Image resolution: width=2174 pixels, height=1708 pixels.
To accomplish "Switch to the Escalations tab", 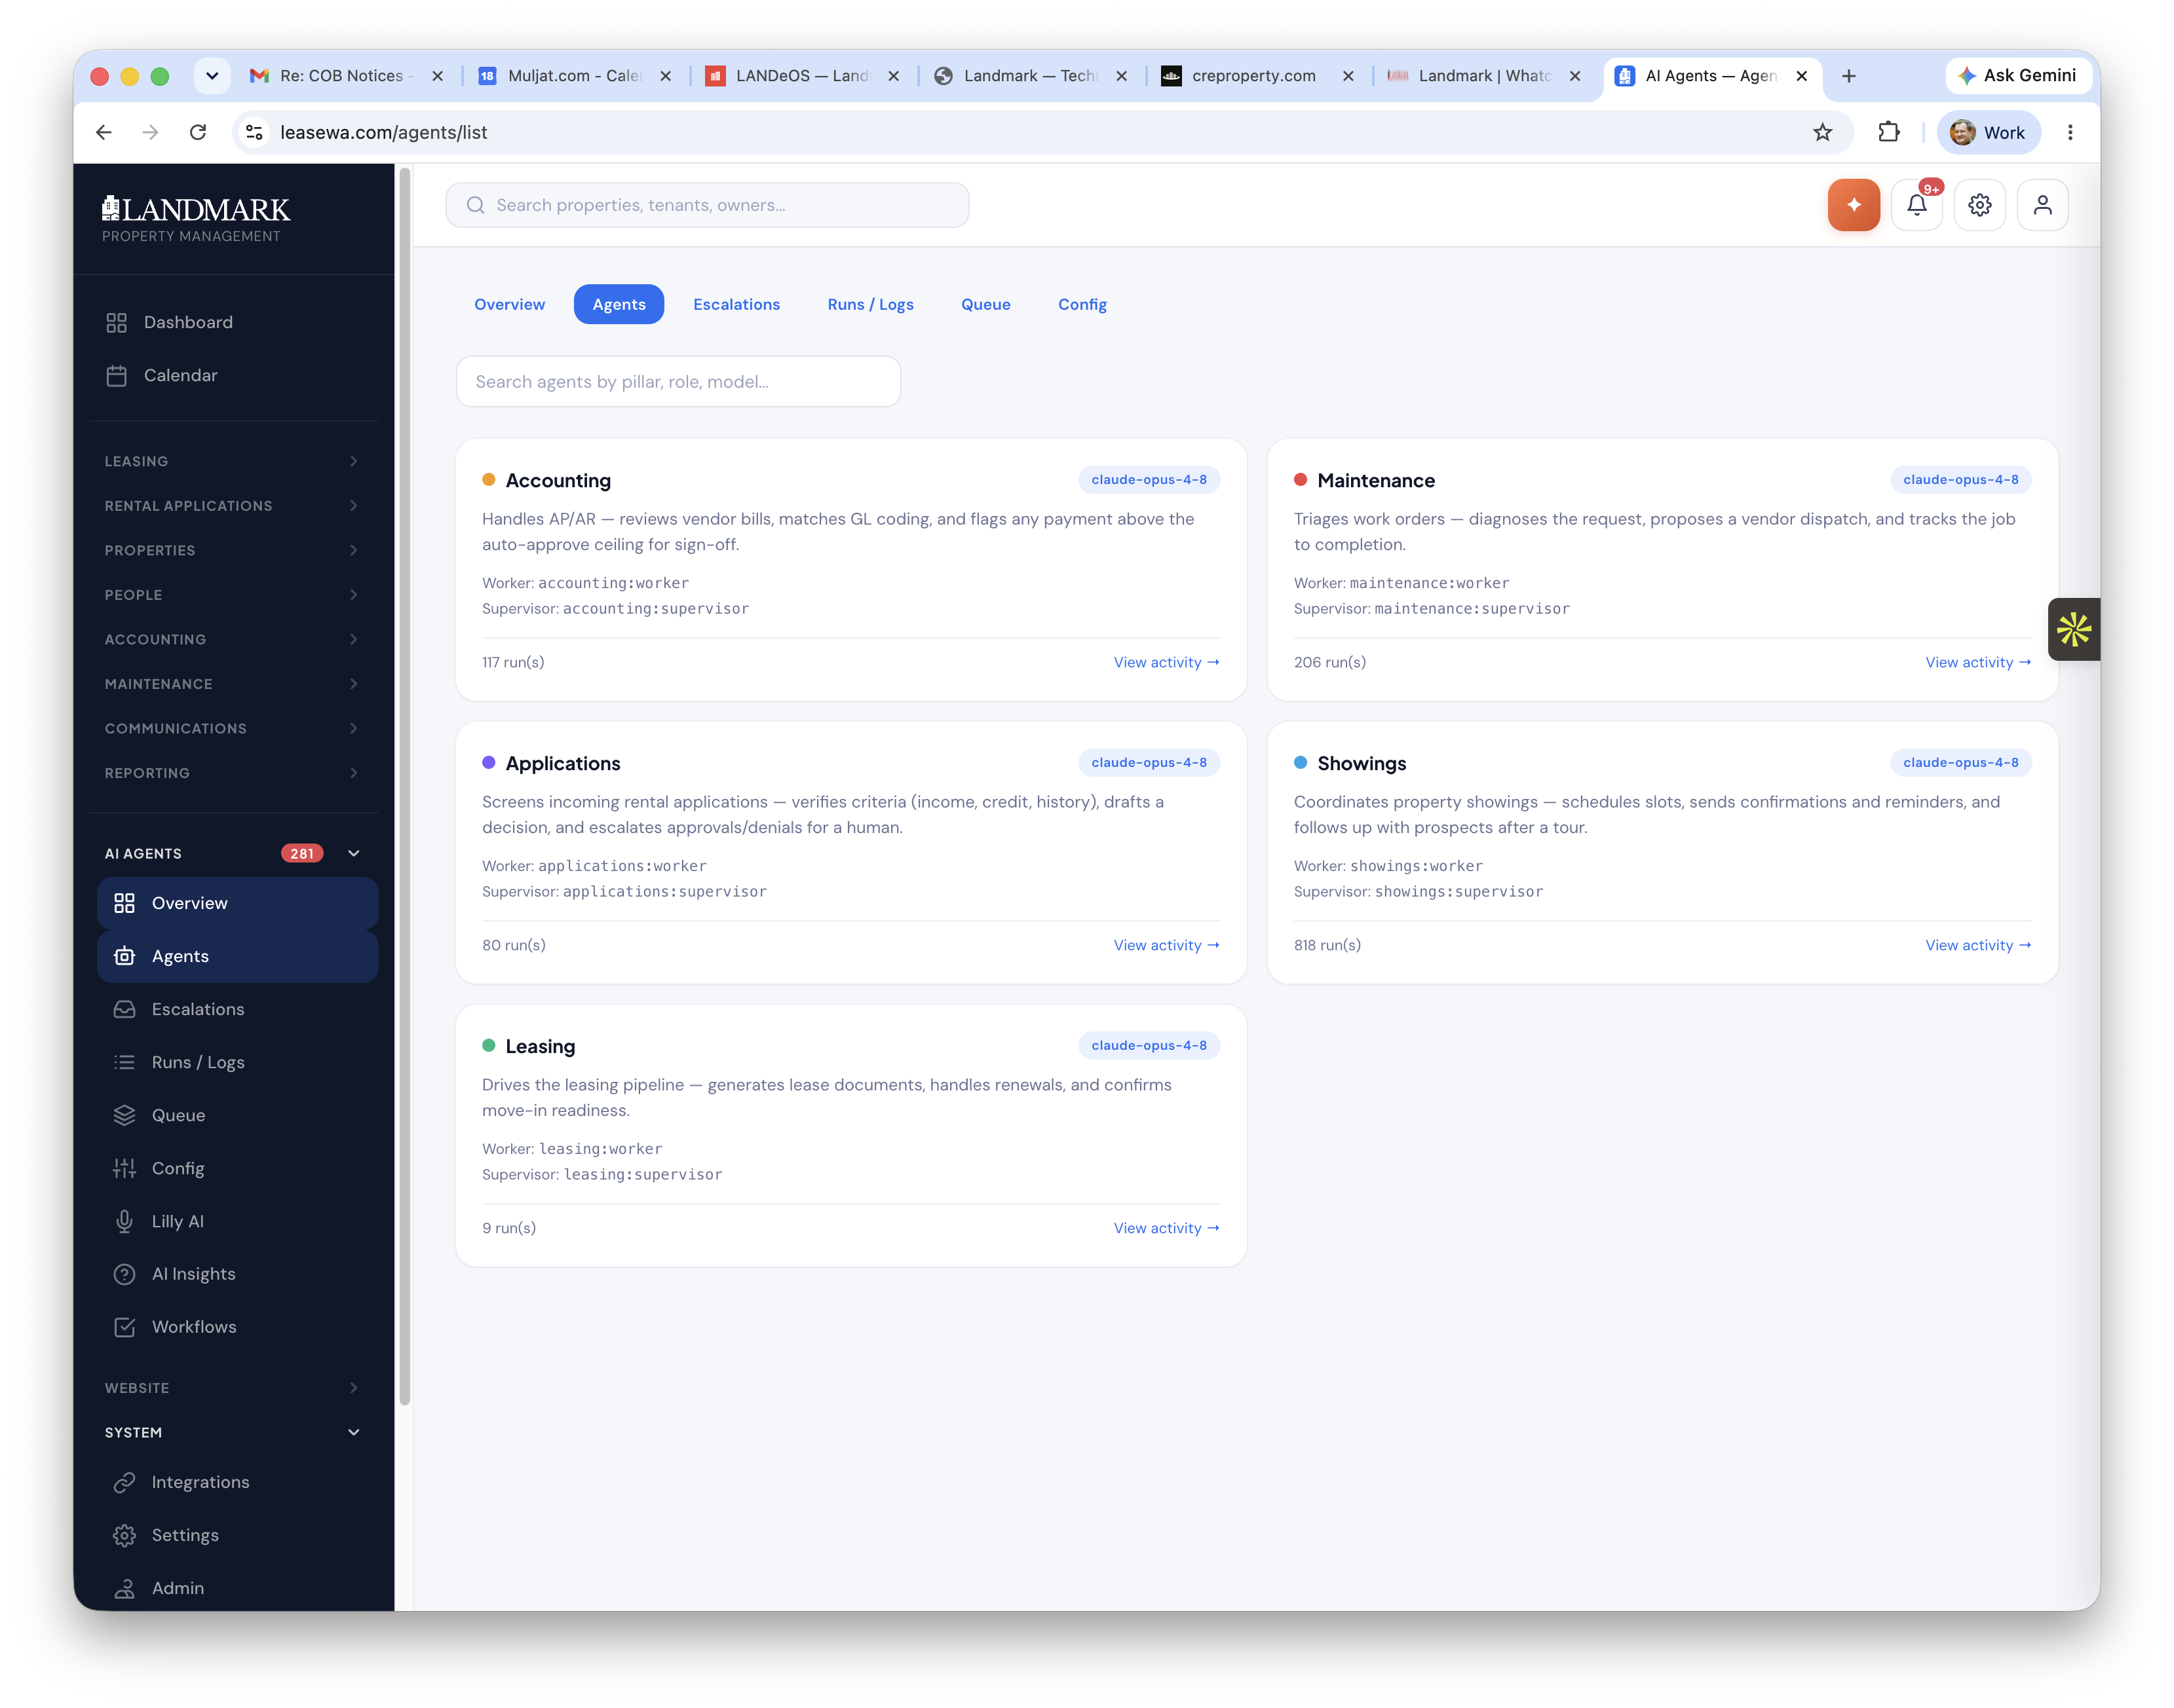I will (735, 304).
